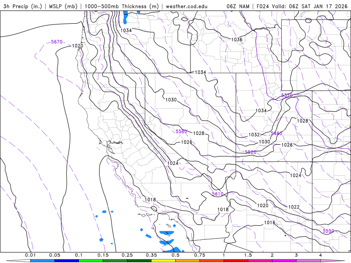Click the '06Z NAM' model run text
The image size is (351, 263).
(238, 6)
